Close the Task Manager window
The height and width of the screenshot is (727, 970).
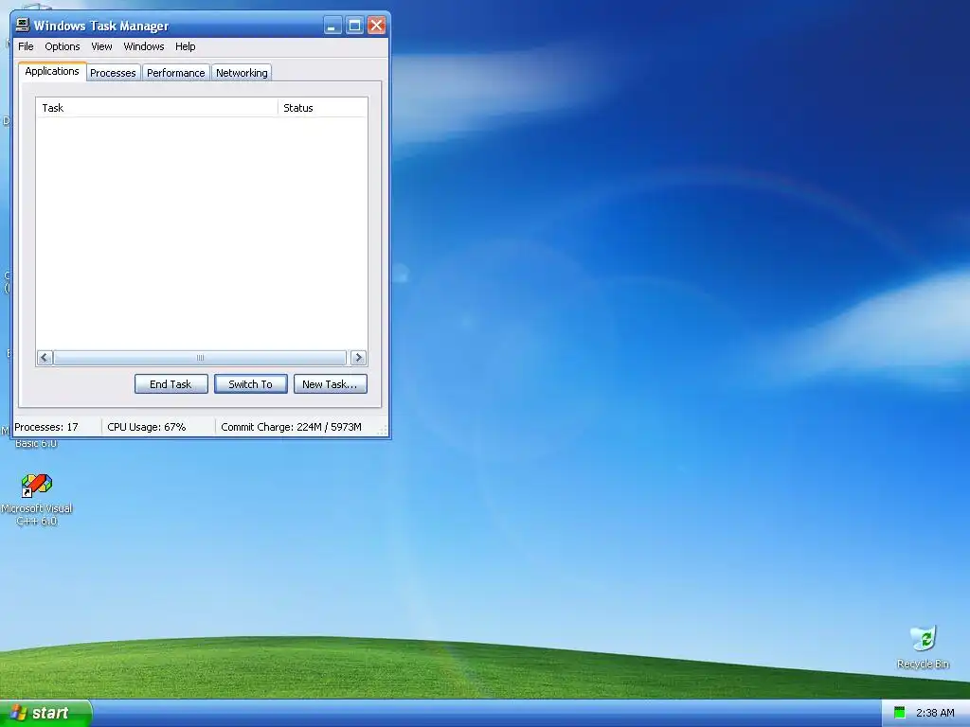pos(376,26)
